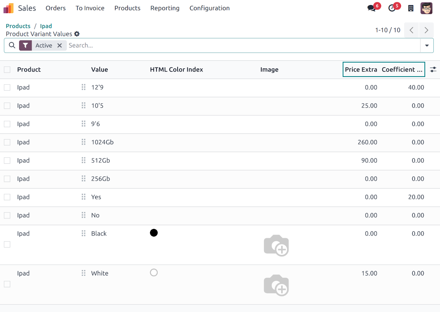
Task: Grab the drag handle for 12'9 row
Action: pos(83,87)
